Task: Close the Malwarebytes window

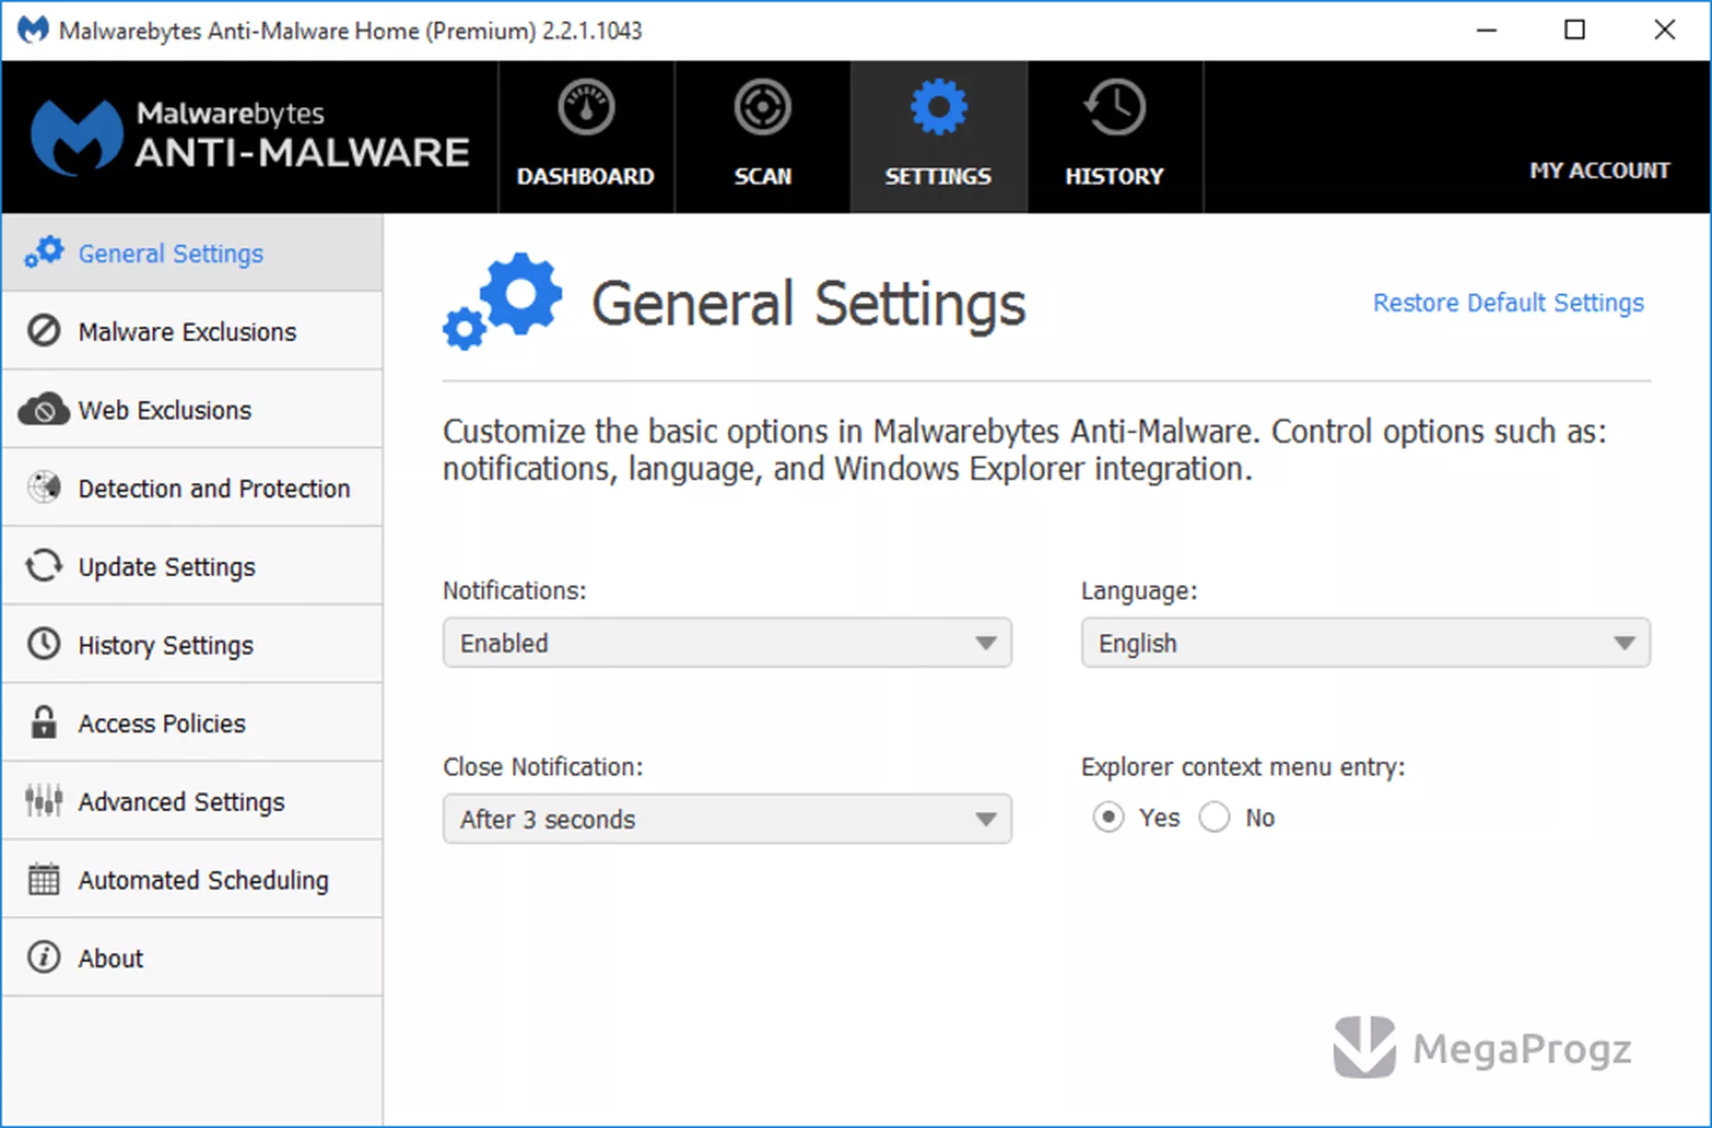Action: (1664, 29)
